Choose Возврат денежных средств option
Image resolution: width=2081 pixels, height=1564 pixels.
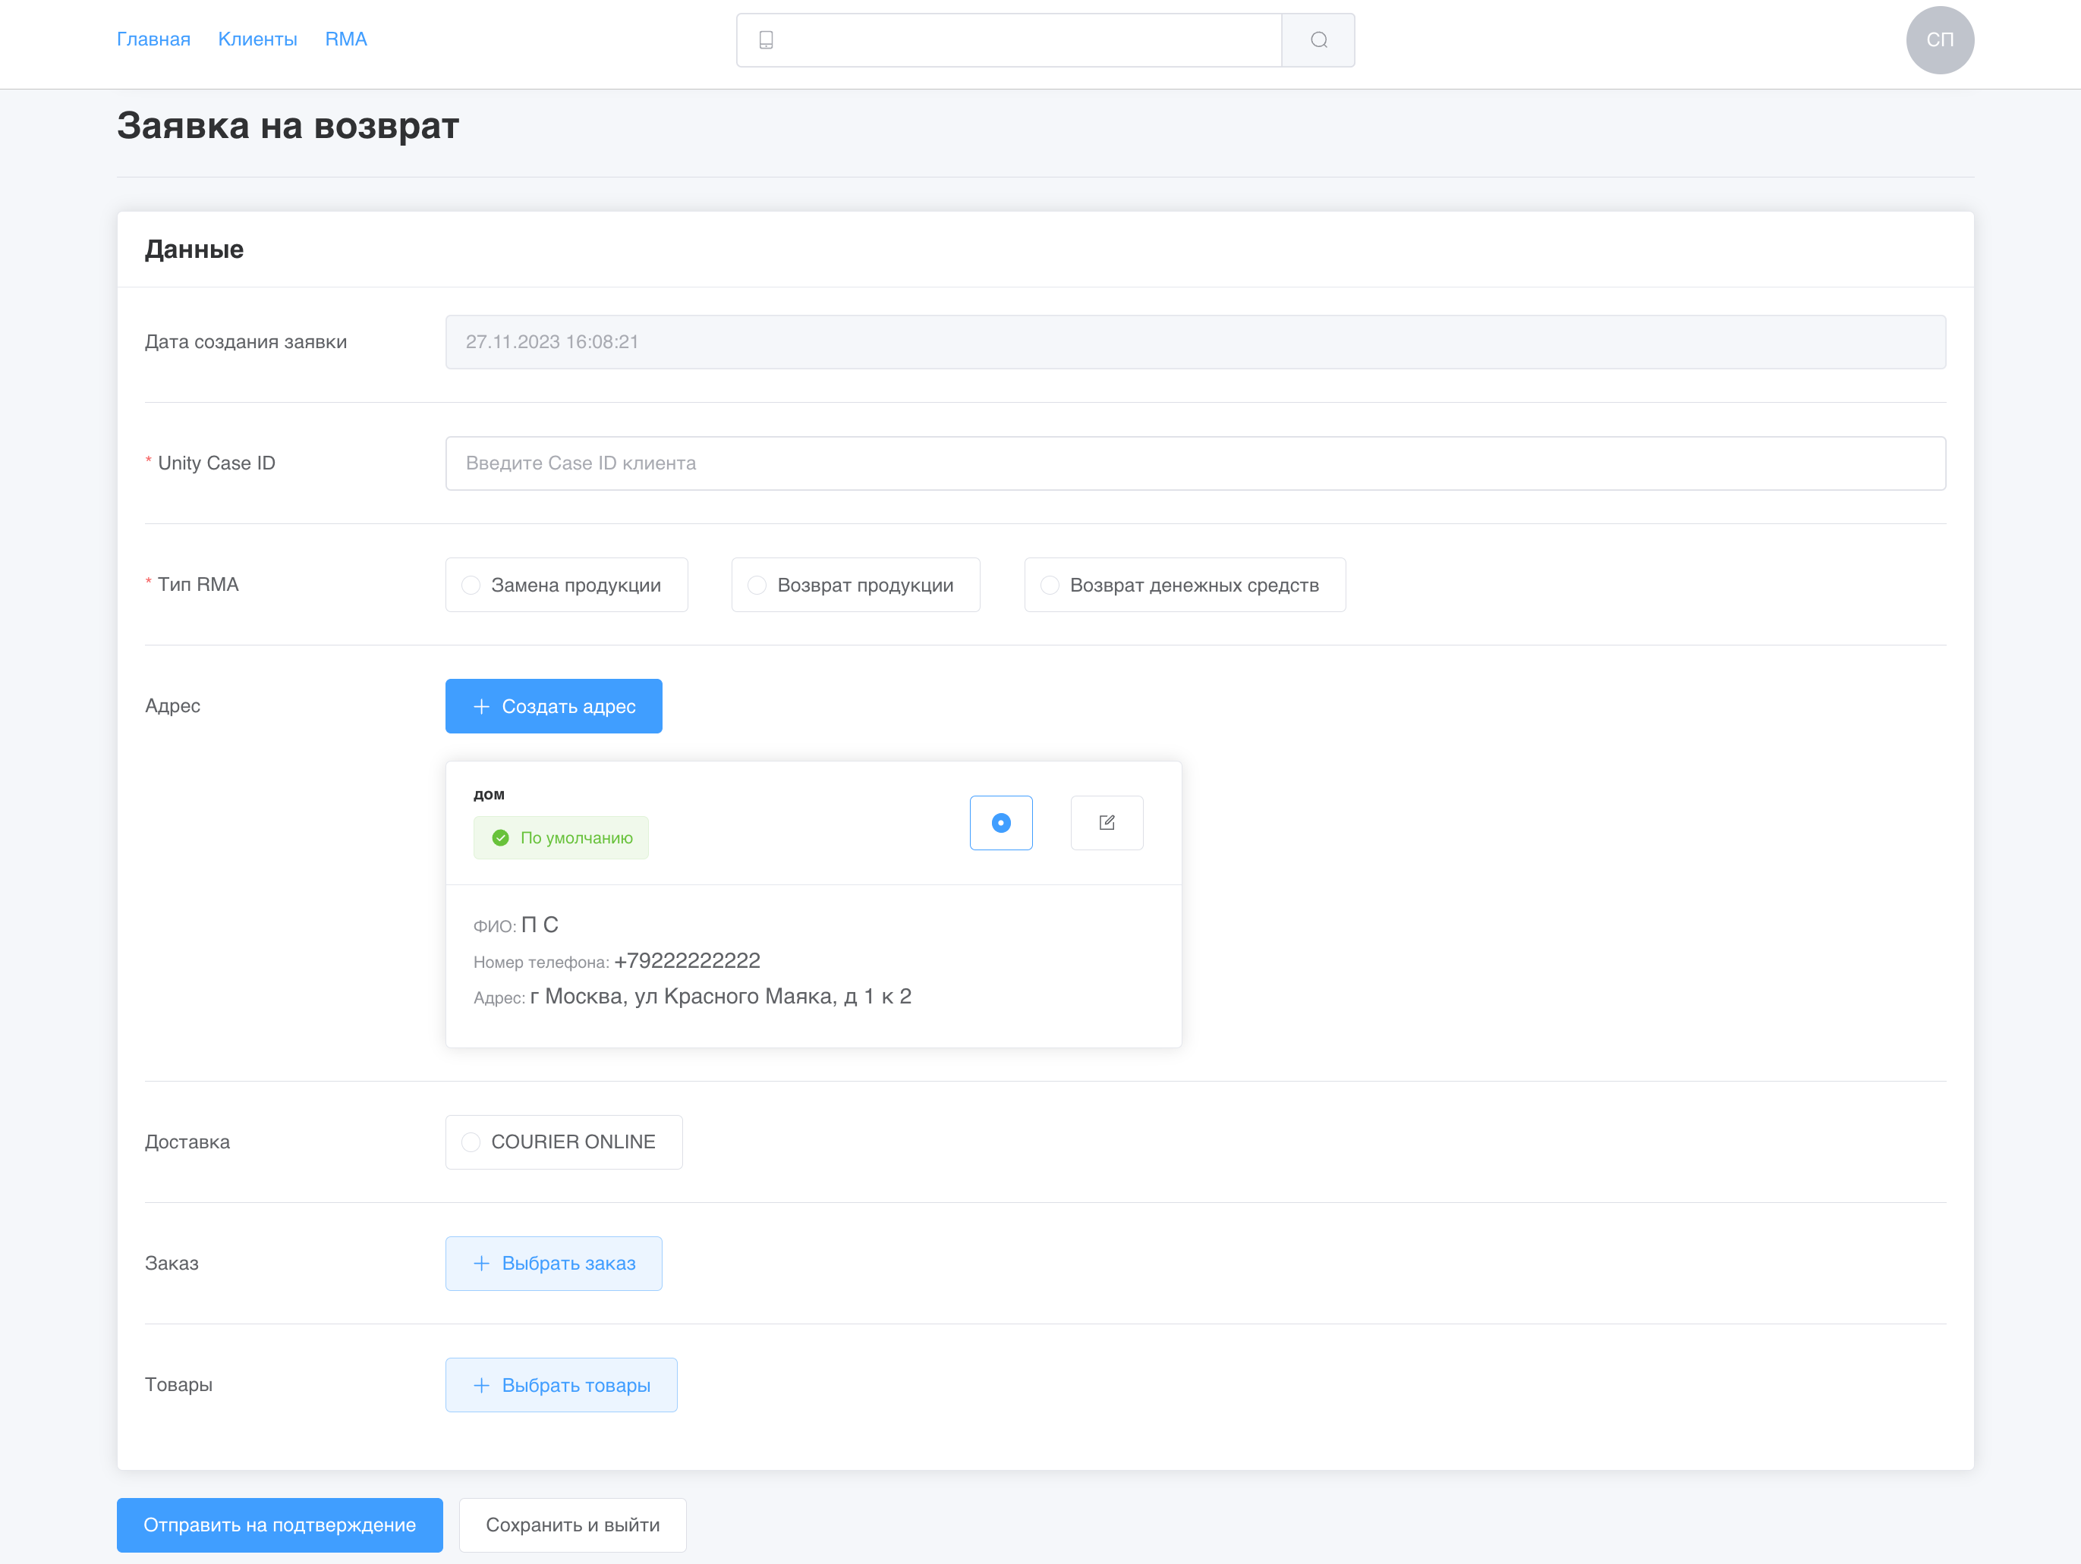(1050, 585)
